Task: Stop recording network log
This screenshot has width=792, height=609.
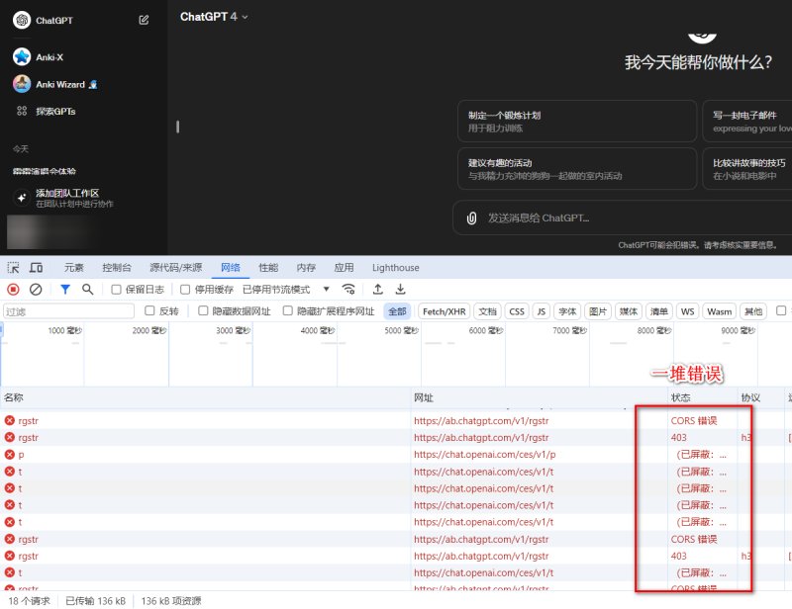Action: click(13, 289)
